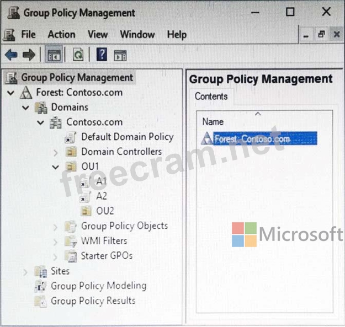Select the Sites label in tree
345x327 pixels.
point(60,271)
